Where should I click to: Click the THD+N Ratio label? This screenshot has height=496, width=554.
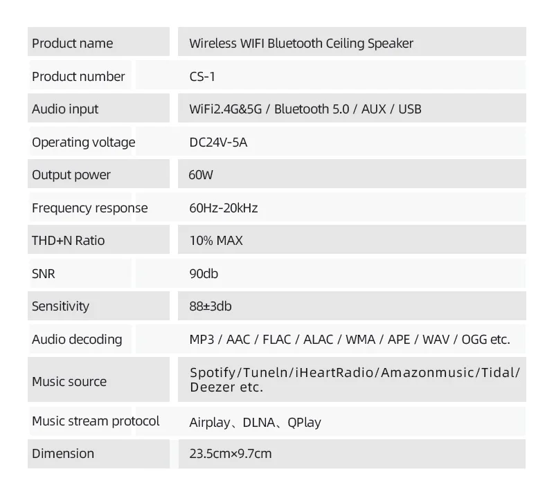(x=68, y=241)
